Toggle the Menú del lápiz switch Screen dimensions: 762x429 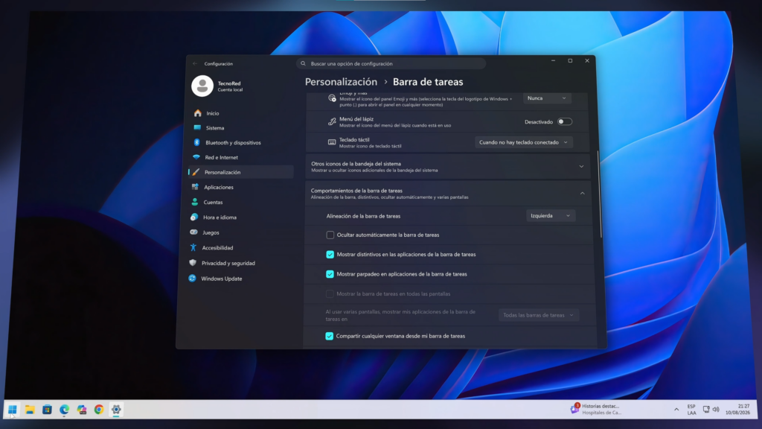click(x=564, y=121)
